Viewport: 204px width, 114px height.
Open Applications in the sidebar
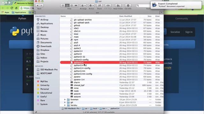coord(47,23)
